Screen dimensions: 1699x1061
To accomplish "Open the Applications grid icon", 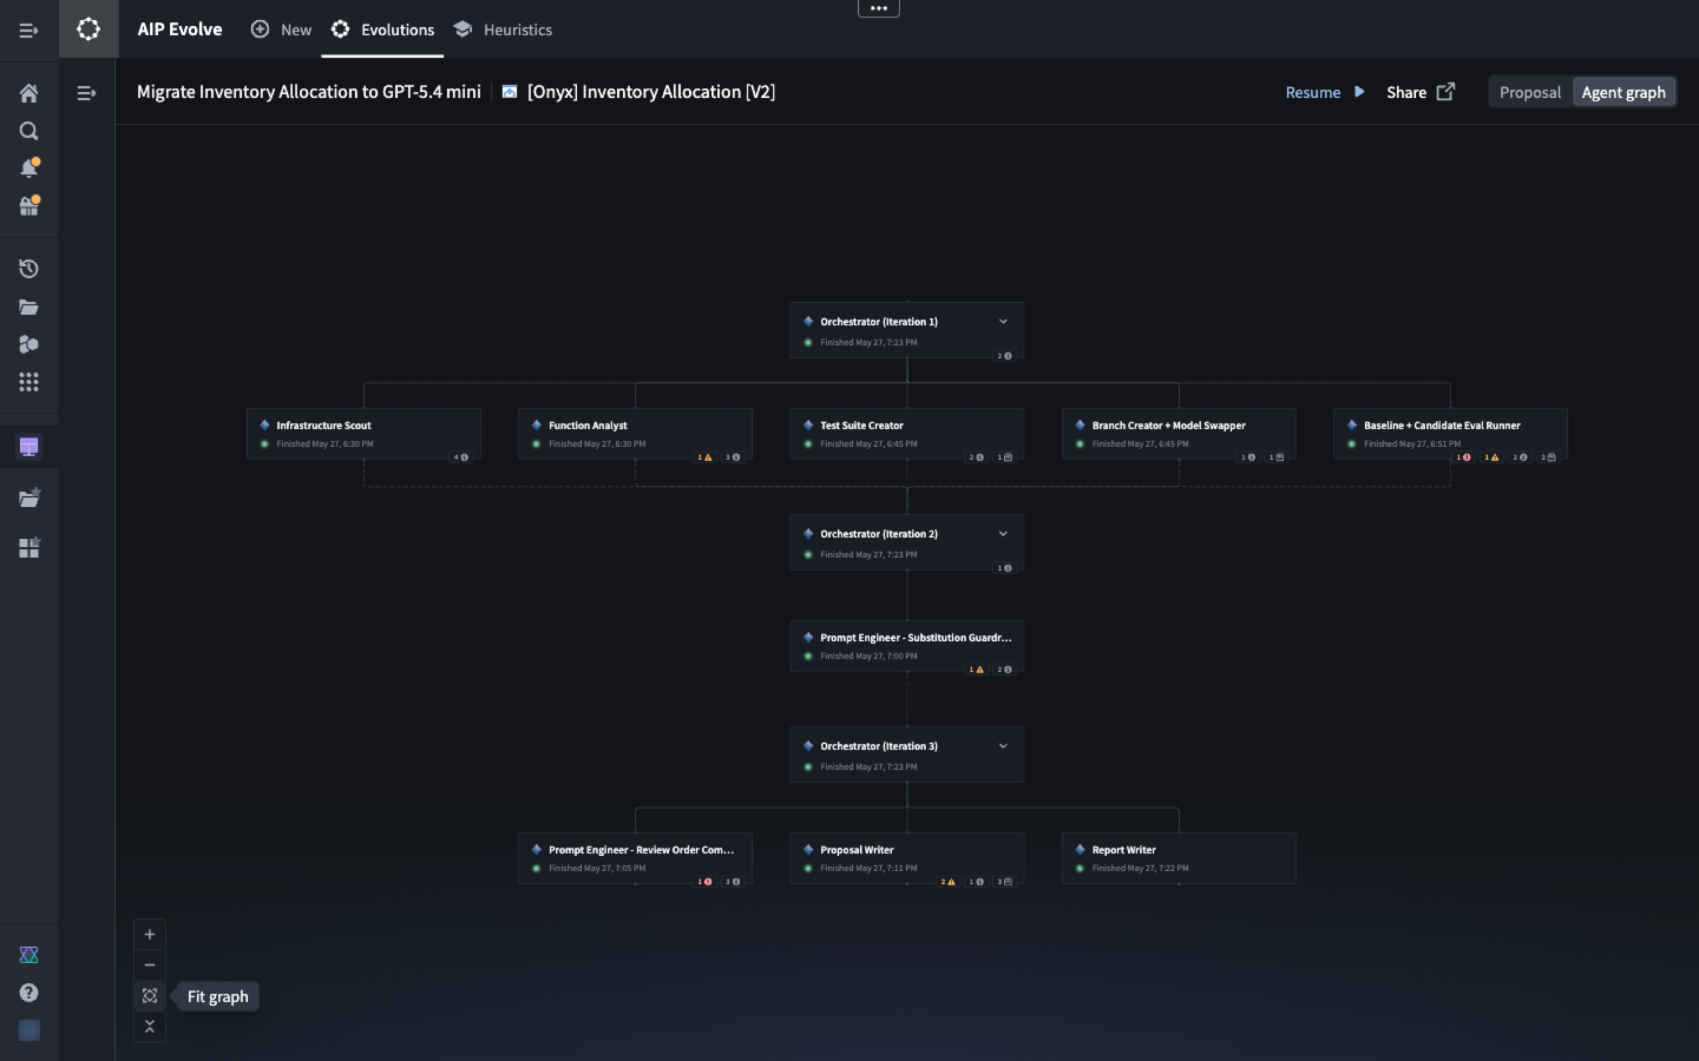I will 29,382.
